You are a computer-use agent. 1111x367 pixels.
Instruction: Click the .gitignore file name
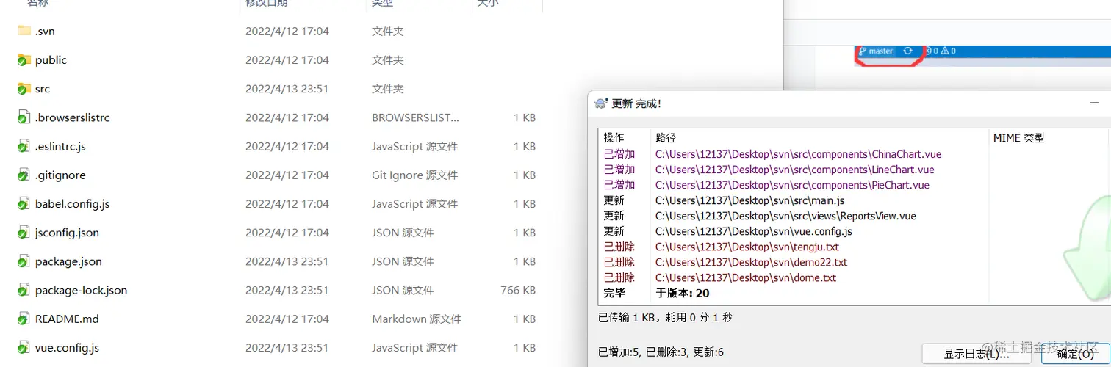coord(60,175)
